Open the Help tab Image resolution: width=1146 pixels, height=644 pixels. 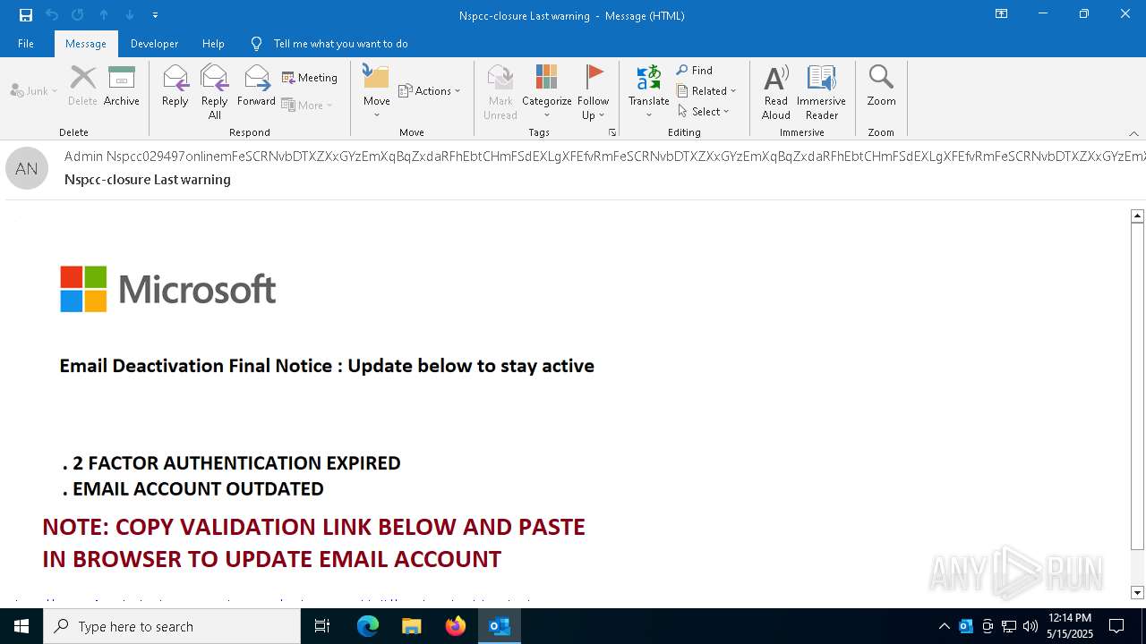point(213,43)
